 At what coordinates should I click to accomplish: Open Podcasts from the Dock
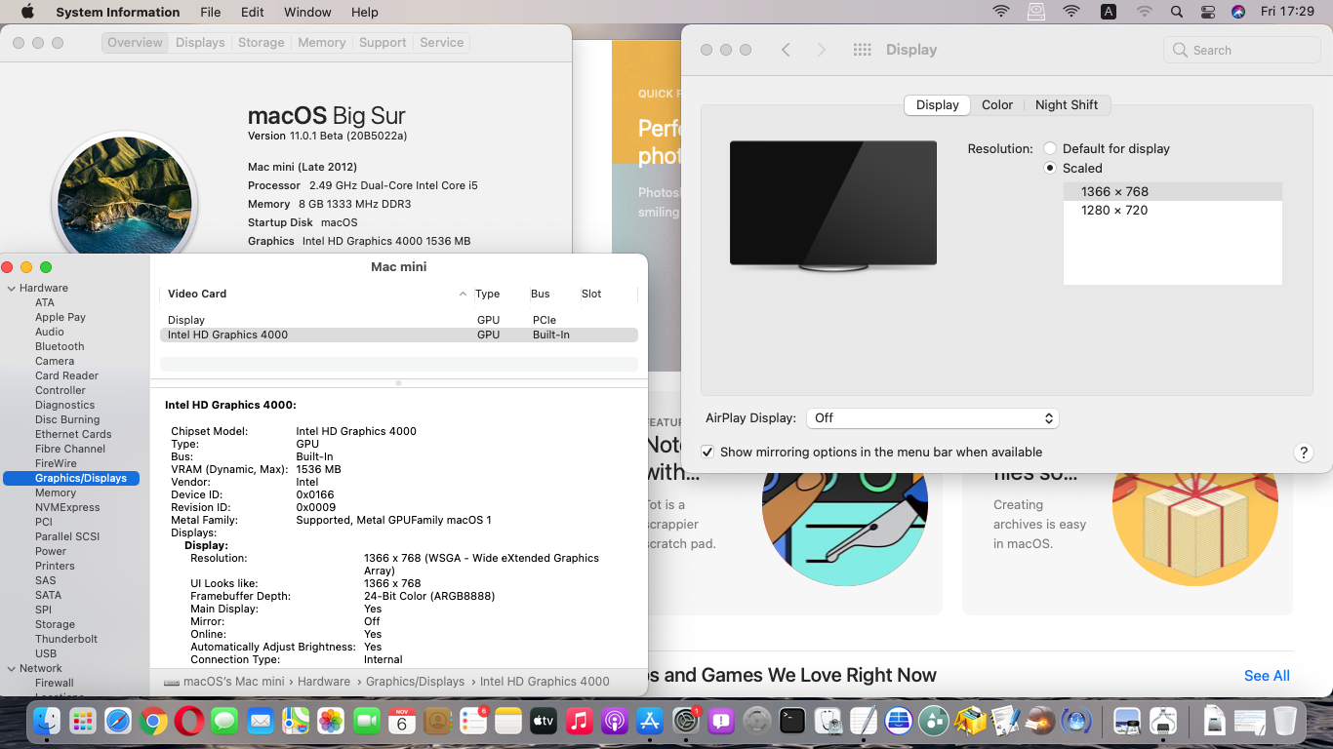click(x=615, y=722)
